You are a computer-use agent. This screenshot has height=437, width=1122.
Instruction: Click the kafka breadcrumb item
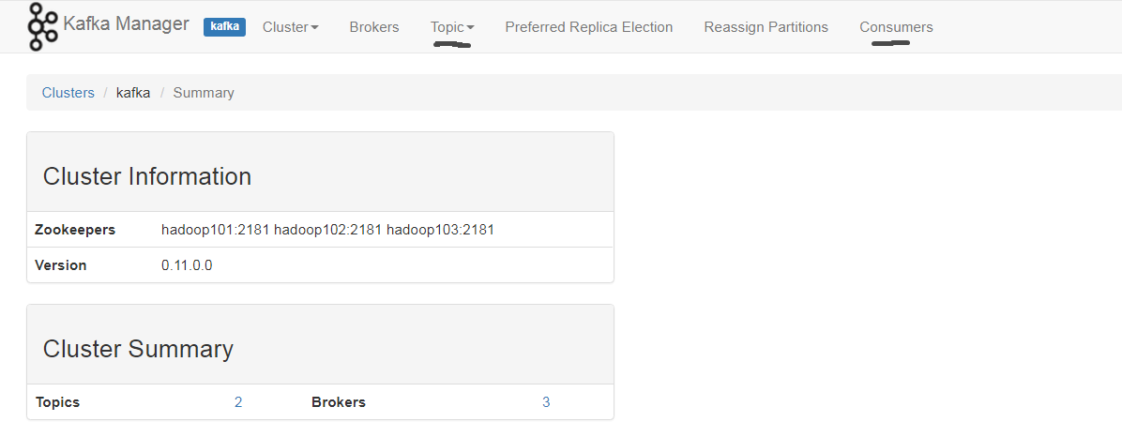click(133, 93)
